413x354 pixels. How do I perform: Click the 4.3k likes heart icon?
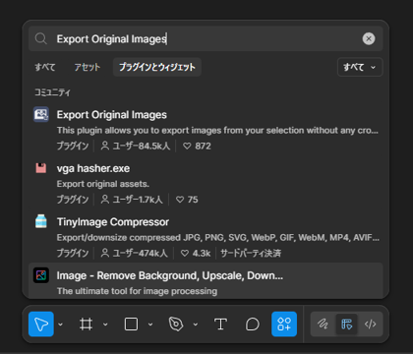pyautogui.click(x=185, y=253)
